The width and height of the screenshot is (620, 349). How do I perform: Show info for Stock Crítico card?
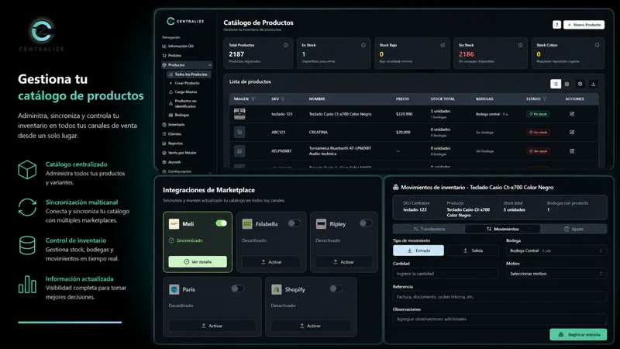[x=597, y=45]
